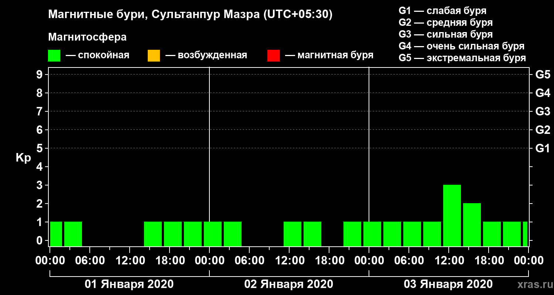Click the right-axis 'G2' level label
The image size is (554, 295).
click(x=543, y=130)
